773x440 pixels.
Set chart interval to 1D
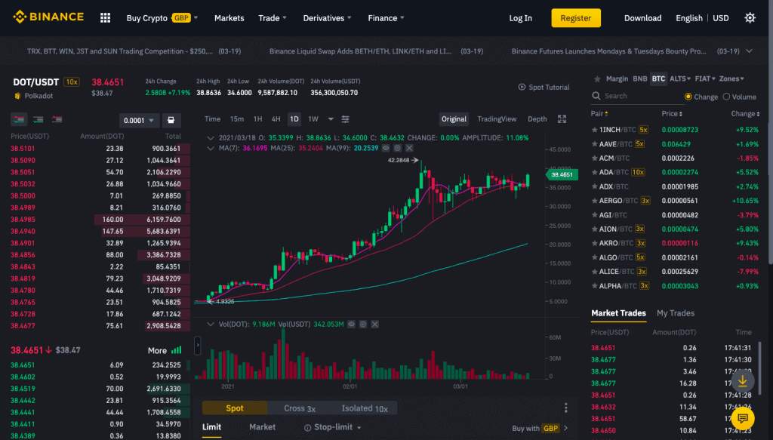(x=294, y=119)
